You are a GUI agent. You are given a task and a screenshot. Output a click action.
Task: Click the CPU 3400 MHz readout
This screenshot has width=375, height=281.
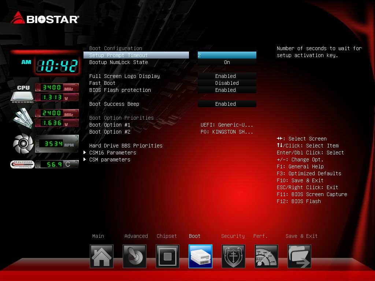tap(57, 87)
